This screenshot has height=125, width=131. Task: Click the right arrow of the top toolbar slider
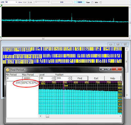tap(49, 2)
